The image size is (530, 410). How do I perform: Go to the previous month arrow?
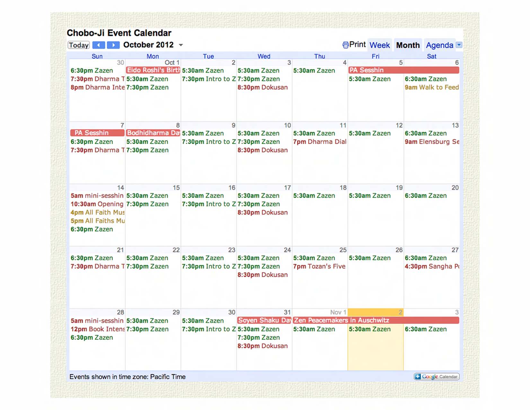tap(99, 45)
